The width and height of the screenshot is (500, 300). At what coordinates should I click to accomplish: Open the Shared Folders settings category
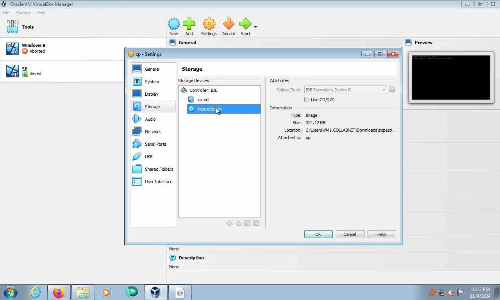(x=153, y=169)
